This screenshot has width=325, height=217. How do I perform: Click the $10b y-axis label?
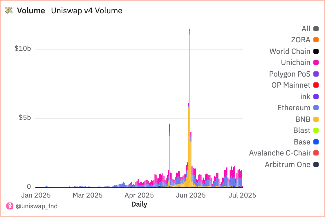point(23,48)
